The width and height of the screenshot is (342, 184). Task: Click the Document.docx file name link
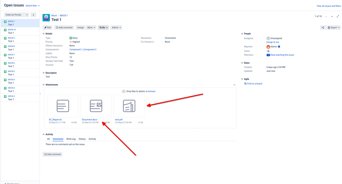[89, 119]
